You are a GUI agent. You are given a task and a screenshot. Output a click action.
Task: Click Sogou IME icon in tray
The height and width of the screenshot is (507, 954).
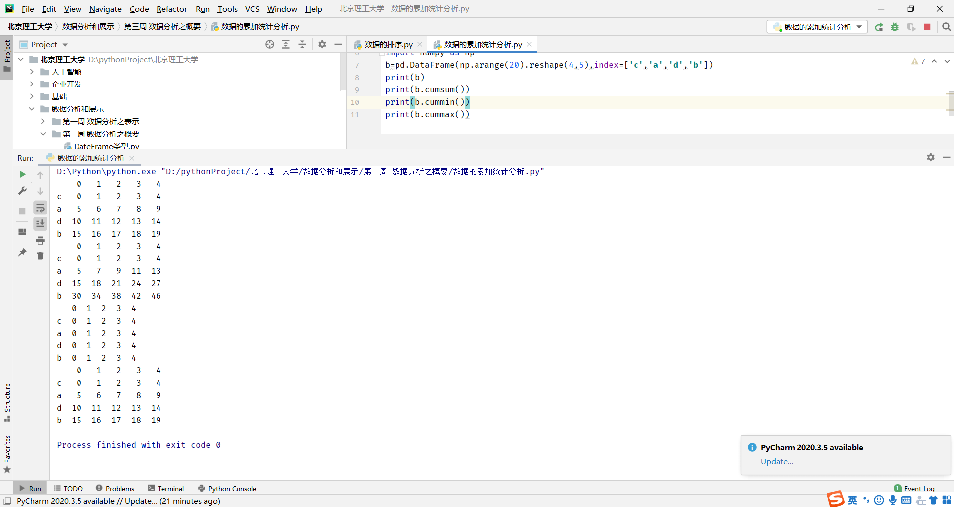pyautogui.click(x=836, y=499)
